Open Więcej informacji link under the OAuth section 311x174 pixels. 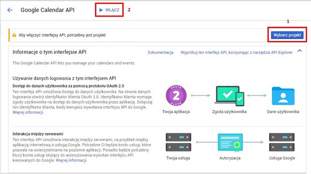pos(28,113)
